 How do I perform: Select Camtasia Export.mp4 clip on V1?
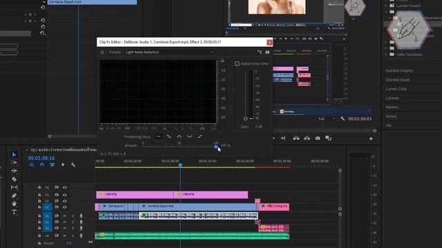(x=199, y=206)
